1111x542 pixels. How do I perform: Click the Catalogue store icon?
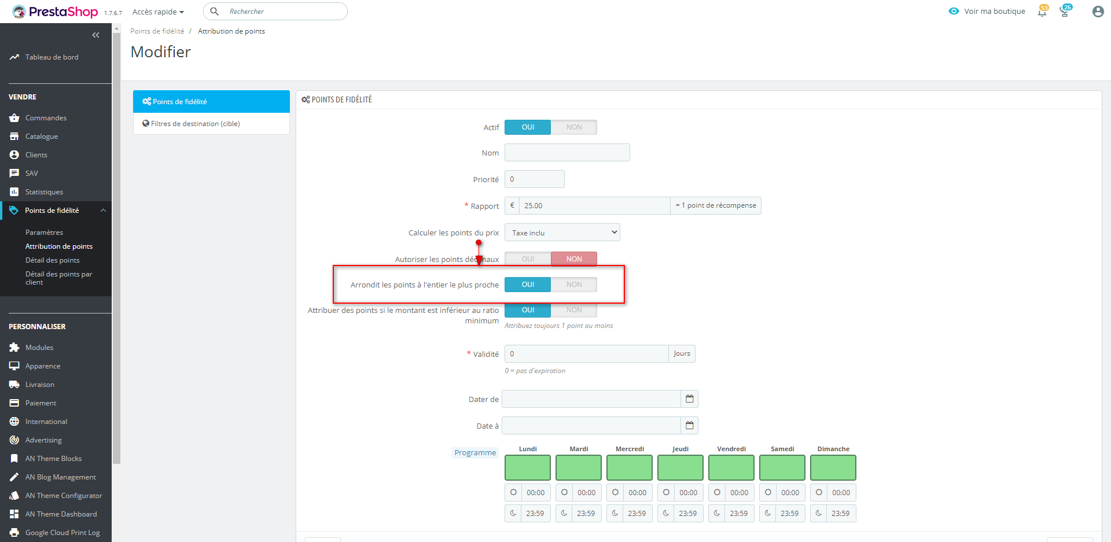(14, 137)
